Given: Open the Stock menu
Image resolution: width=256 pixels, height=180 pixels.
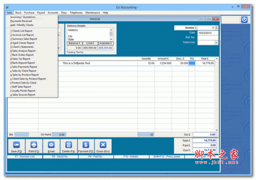Looking at the screenshot, I should 18,12.
